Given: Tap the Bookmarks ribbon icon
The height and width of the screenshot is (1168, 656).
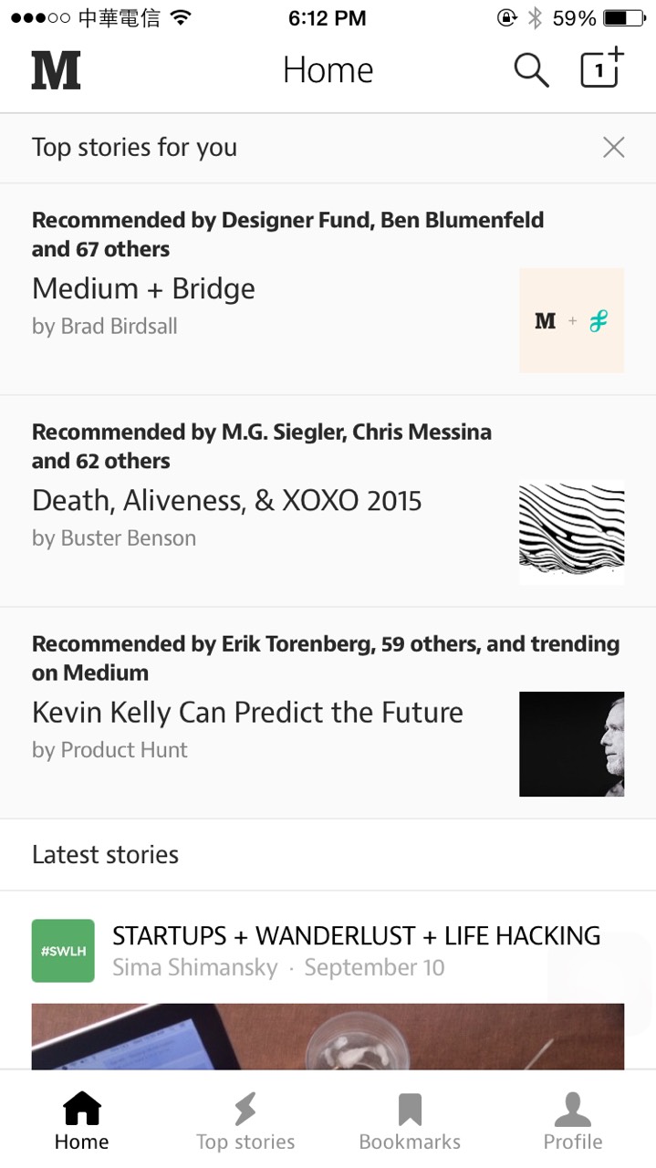Looking at the screenshot, I should pos(410,1110).
